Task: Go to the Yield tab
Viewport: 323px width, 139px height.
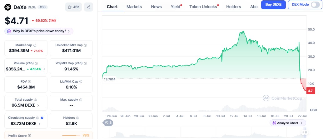Action: [x=176, y=7]
